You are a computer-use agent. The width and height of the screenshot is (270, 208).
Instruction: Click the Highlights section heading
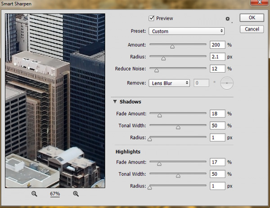[128, 152]
